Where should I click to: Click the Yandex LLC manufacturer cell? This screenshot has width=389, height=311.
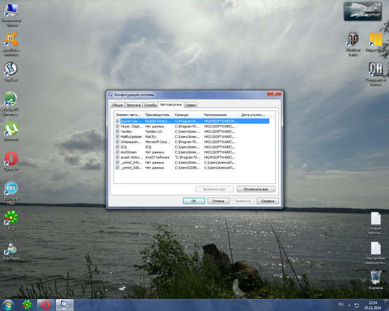click(154, 132)
